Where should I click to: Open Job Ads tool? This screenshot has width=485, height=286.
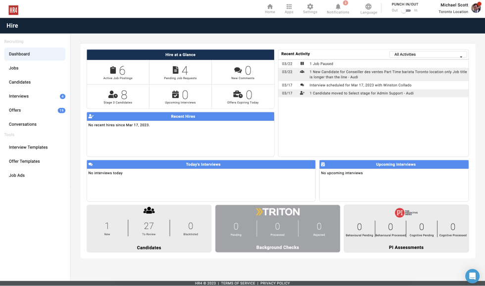(x=17, y=175)
